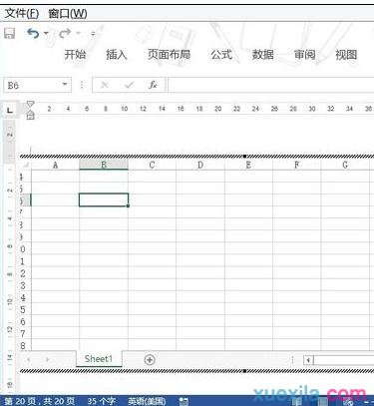Select column G header
This screenshot has height=406, width=374.
(x=345, y=165)
